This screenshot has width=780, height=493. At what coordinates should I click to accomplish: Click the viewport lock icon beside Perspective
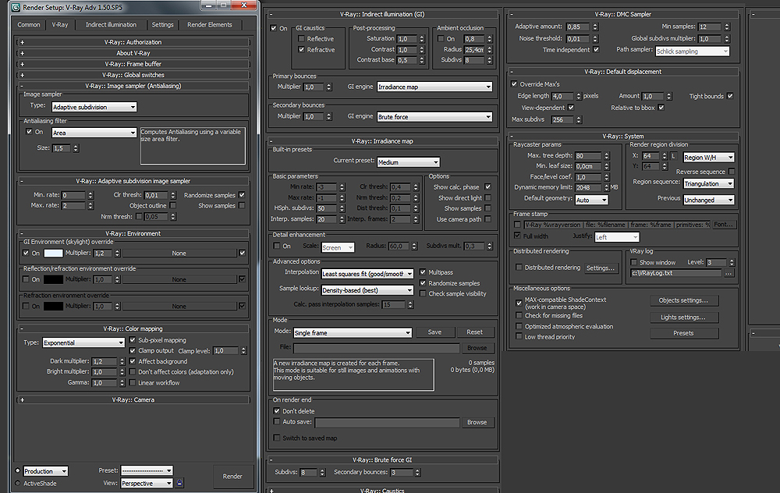pos(179,483)
